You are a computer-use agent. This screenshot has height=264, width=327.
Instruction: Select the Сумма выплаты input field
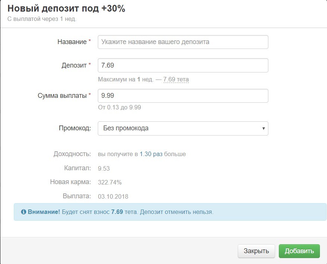pyautogui.click(x=183, y=96)
